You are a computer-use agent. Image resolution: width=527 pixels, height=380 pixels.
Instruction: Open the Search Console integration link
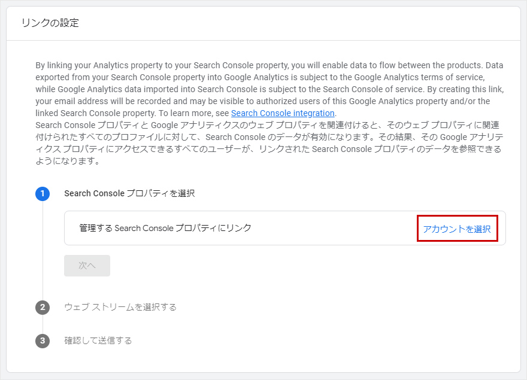pos(283,113)
